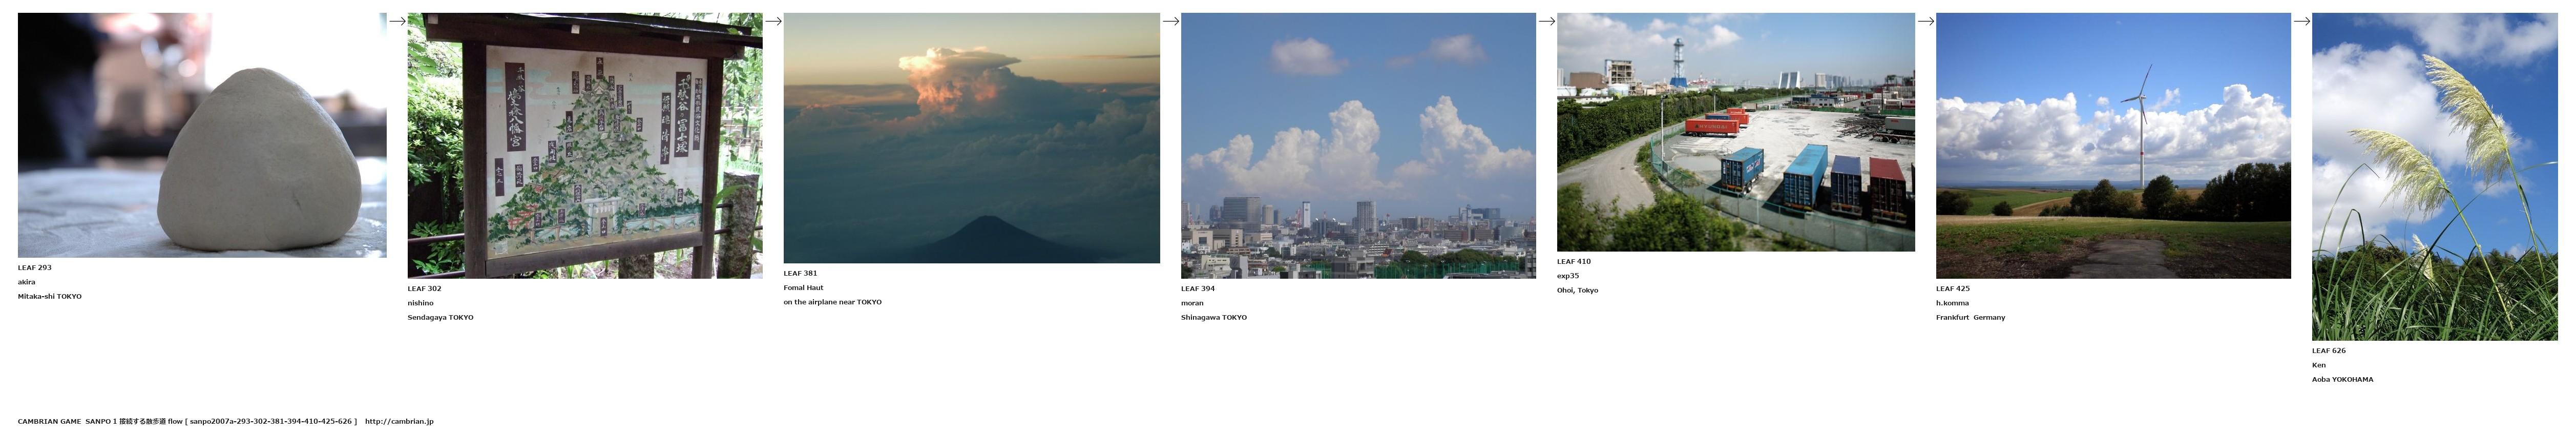Viewport: 2576px width, 434px height.
Task: Open the pampas grass photo
Action: coord(2434,177)
